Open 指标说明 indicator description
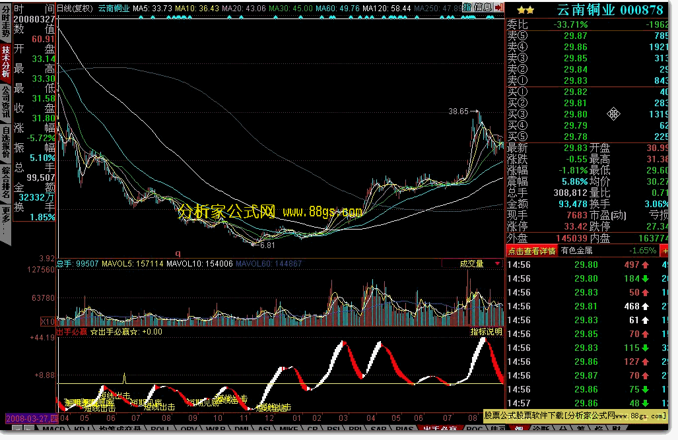 pos(487,332)
